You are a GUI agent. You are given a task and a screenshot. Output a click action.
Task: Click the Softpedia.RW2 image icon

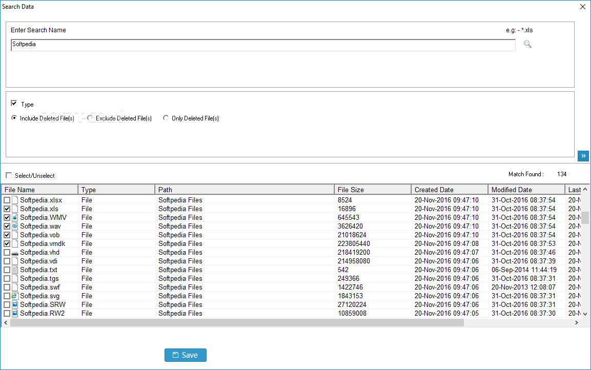click(x=15, y=313)
